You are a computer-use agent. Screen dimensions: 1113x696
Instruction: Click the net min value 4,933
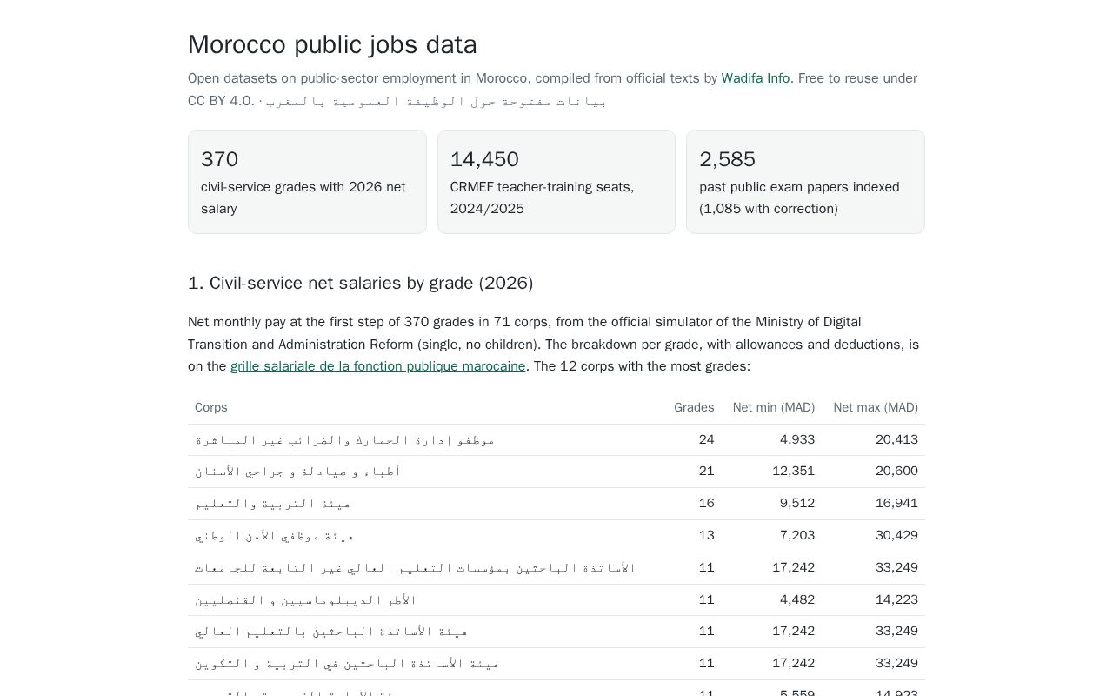797,439
